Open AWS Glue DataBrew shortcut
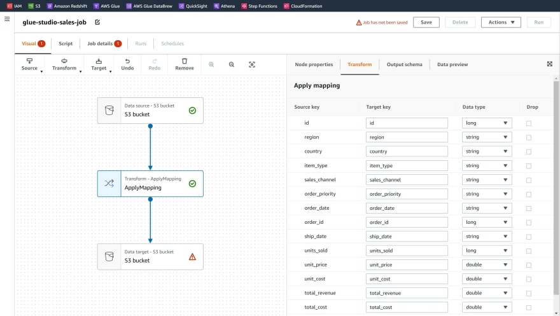 150,6
